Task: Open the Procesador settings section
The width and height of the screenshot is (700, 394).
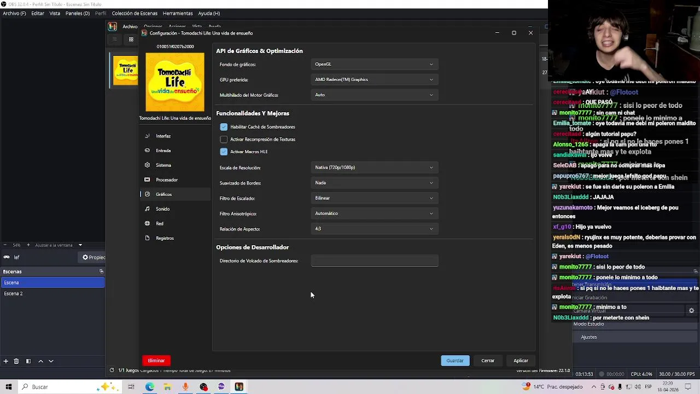Action: [x=175, y=179]
